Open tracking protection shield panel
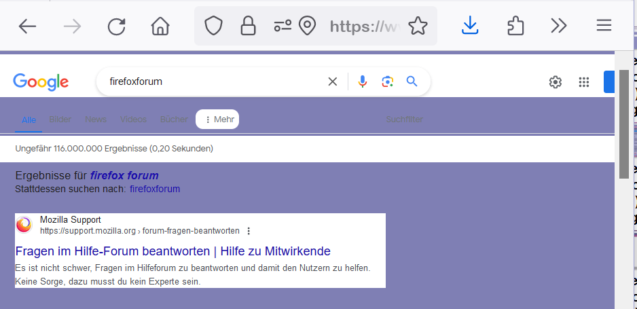Screen dimensions: 637x309 (214, 26)
